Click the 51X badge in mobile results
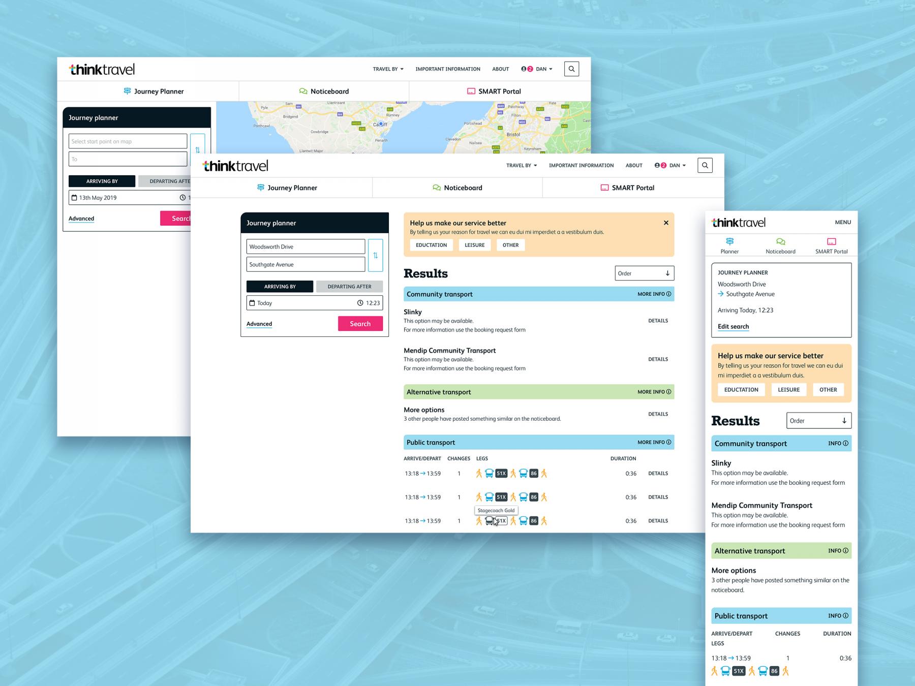The image size is (915, 686). (739, 671)
